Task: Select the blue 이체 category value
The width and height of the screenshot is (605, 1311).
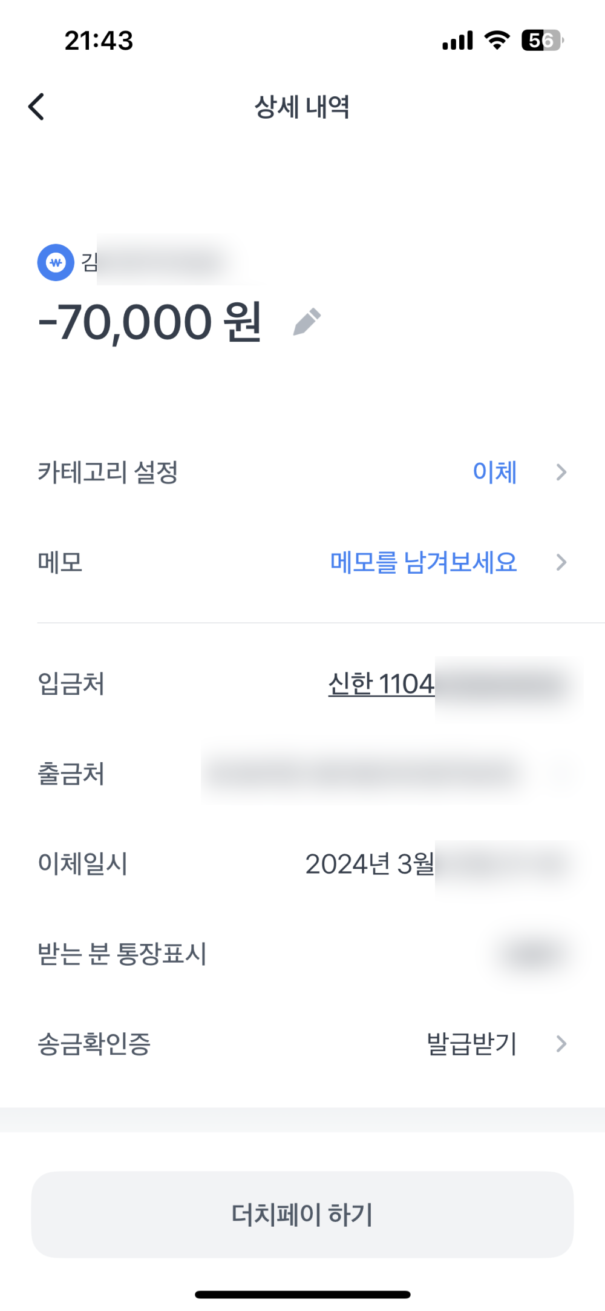Action: (494, 472)
